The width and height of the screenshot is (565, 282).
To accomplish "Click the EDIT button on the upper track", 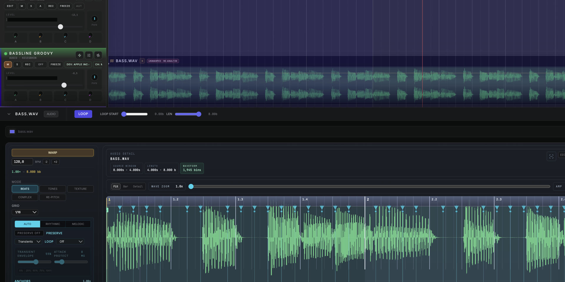I will (x=10, y=6).
